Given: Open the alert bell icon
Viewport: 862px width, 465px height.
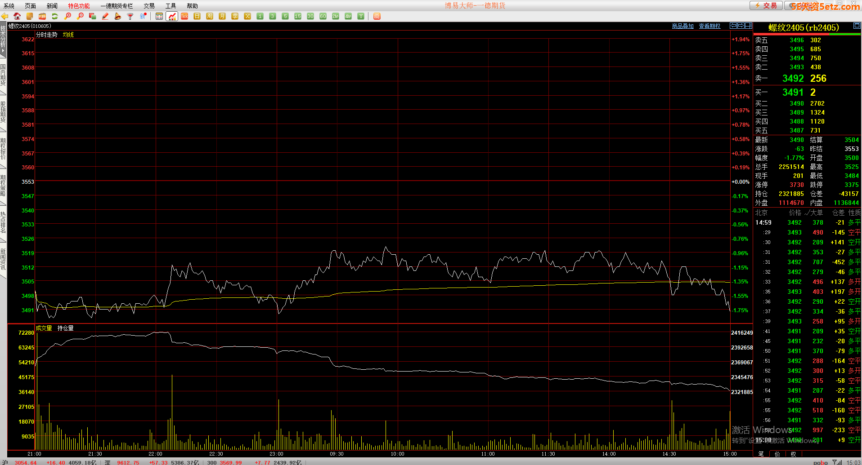Looking at the screenshot, I should 118,16.
